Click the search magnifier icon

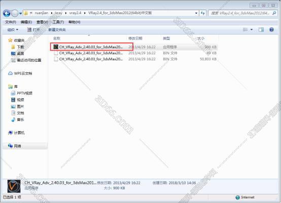274,13
